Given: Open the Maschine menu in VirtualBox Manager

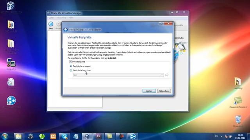Looking at the screenshot, I should tap(61, 17).
